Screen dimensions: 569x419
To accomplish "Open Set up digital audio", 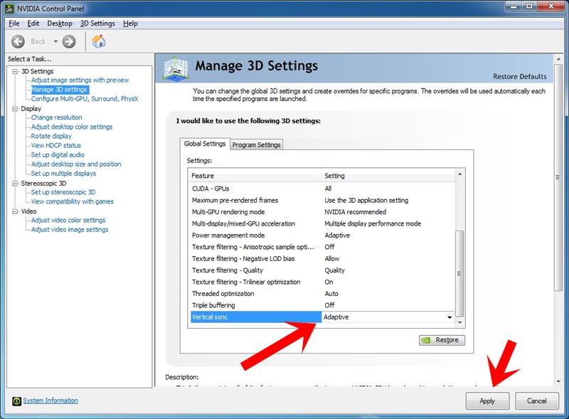I will [x=58, y=154].
